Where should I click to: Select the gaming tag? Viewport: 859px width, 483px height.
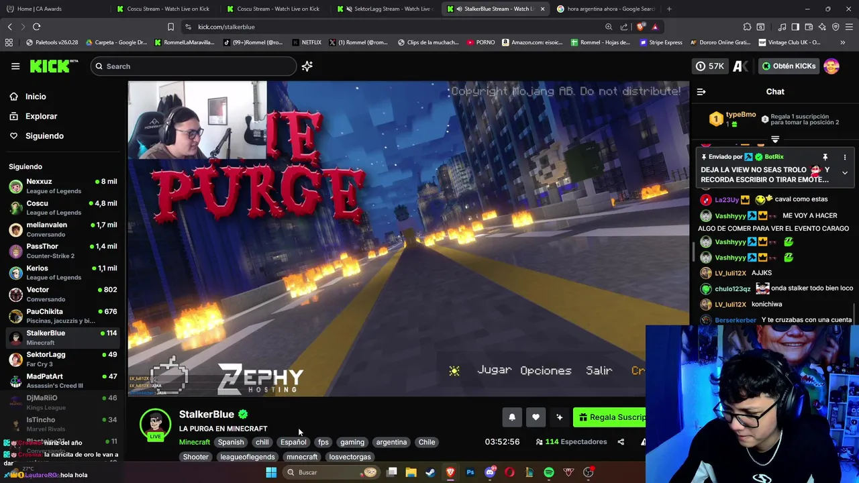352,442
